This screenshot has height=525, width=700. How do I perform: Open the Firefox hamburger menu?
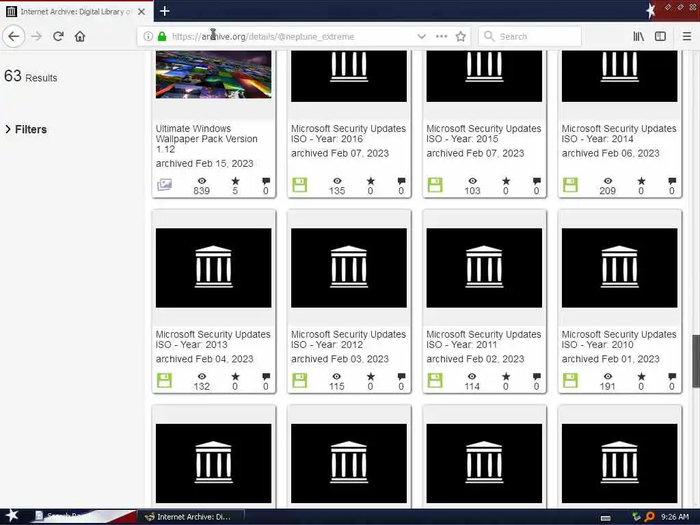point(686,37)
